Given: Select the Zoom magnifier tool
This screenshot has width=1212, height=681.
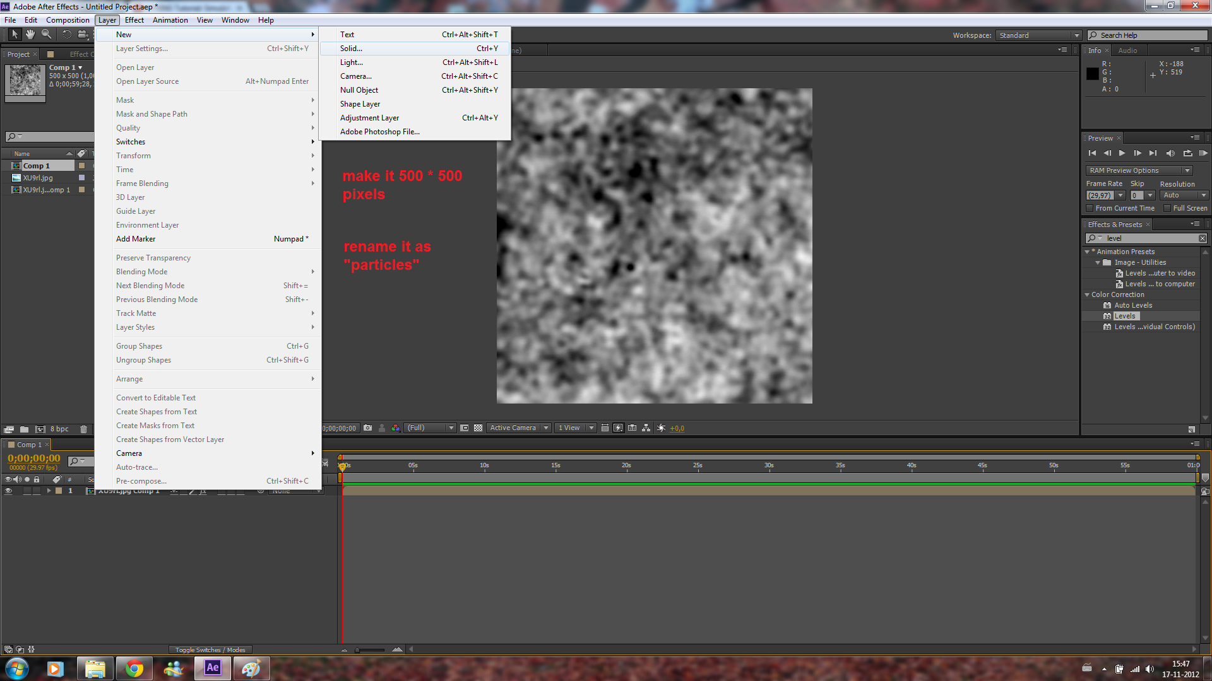Looking at the screenshot, I should [x=46, y=35].
